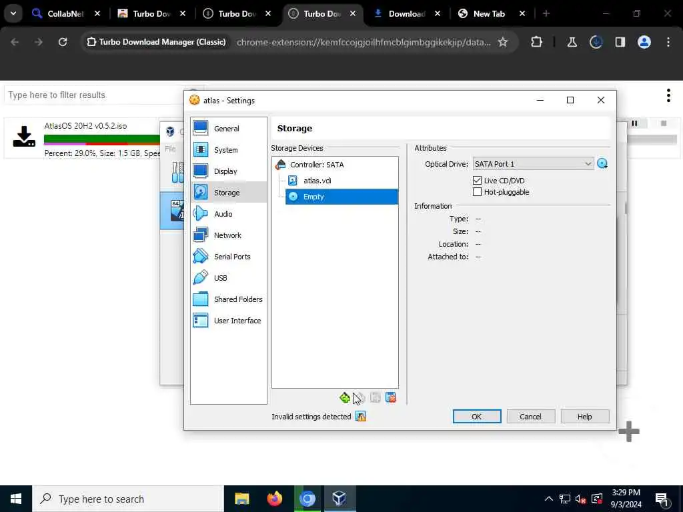The image size is (683, 512).
Task: Bookmark this page with the star icon
Action: click(503, 42)
